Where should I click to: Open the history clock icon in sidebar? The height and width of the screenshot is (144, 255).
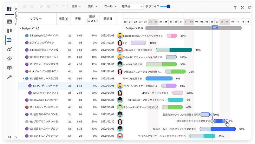tap(9, 58)
